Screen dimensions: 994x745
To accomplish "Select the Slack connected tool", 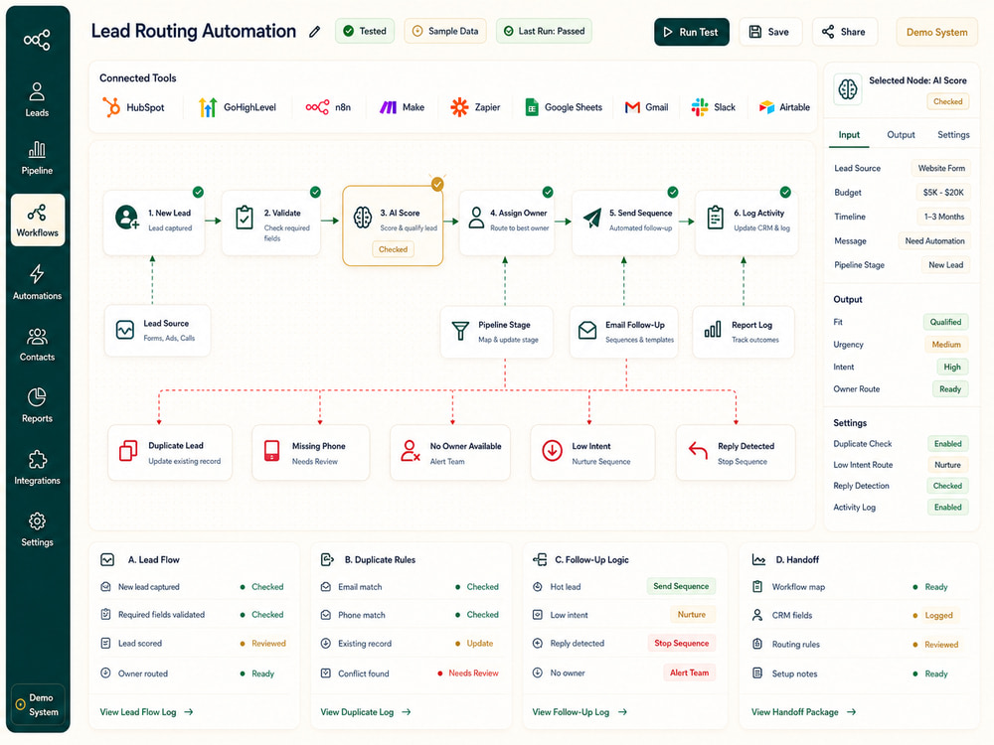I will coord(713,107).
